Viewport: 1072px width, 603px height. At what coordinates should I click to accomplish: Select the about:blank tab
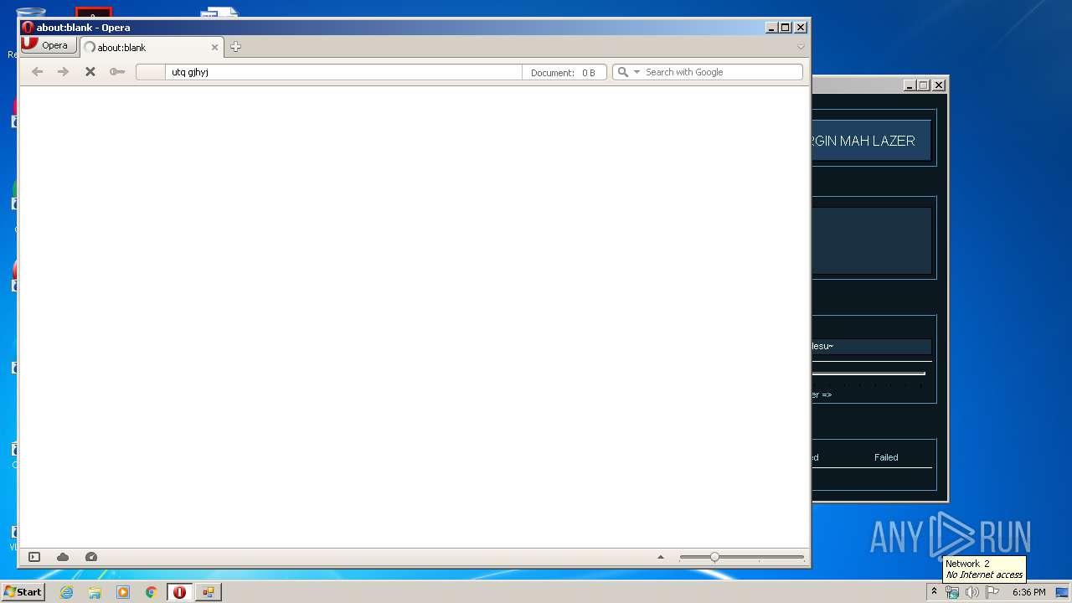[x=152, y=48]
